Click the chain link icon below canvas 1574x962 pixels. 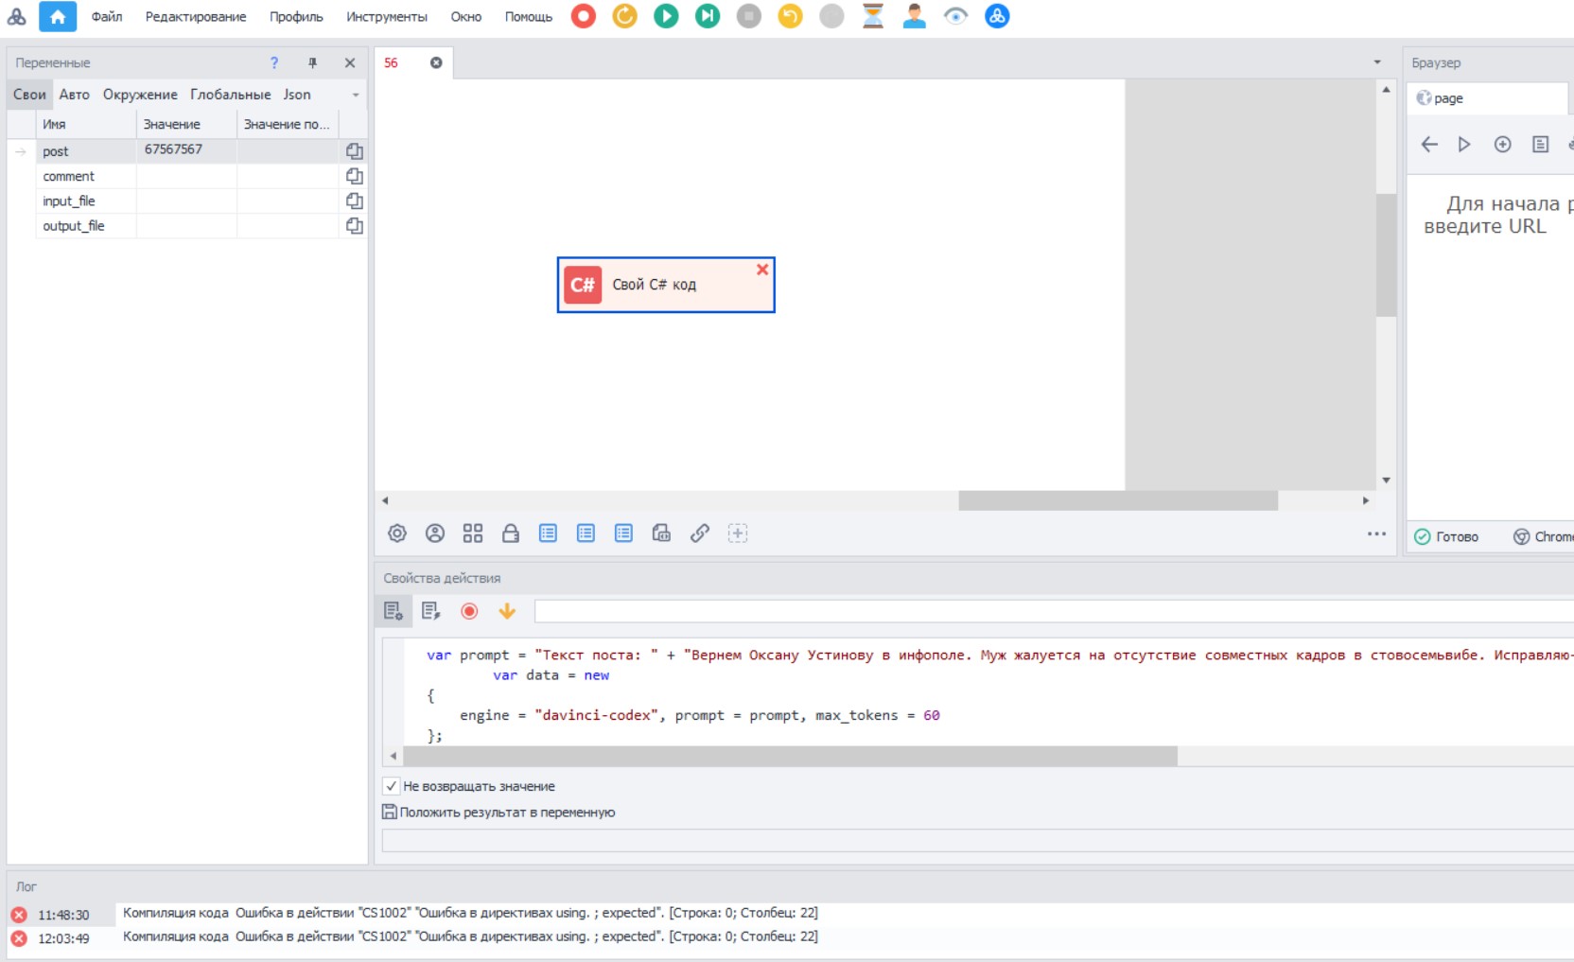(x=700, y=533)
